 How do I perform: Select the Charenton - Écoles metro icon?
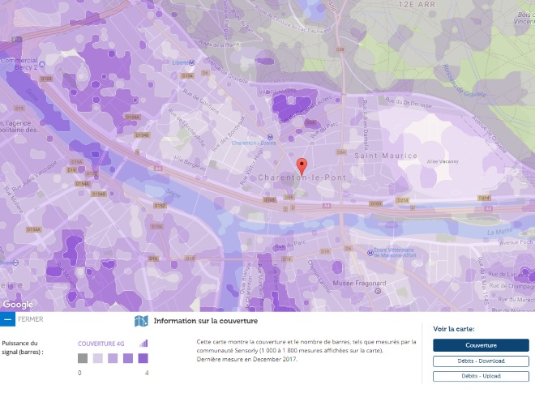click(270, 137)
